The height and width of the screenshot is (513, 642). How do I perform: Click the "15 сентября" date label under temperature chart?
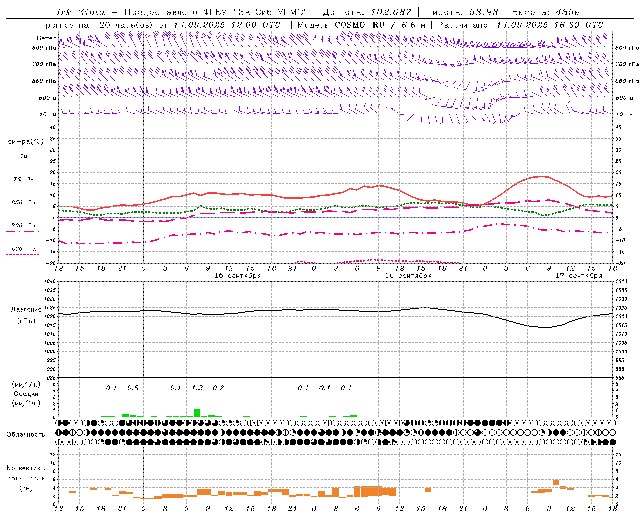238,276
